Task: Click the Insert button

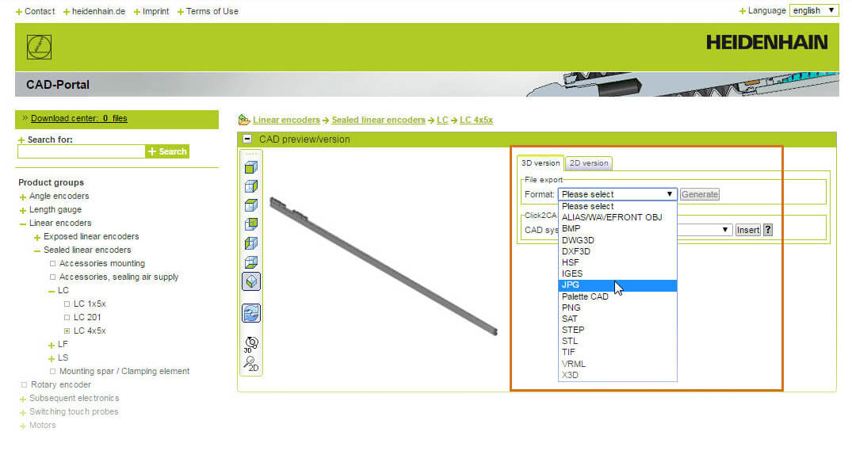Action: 747,230
